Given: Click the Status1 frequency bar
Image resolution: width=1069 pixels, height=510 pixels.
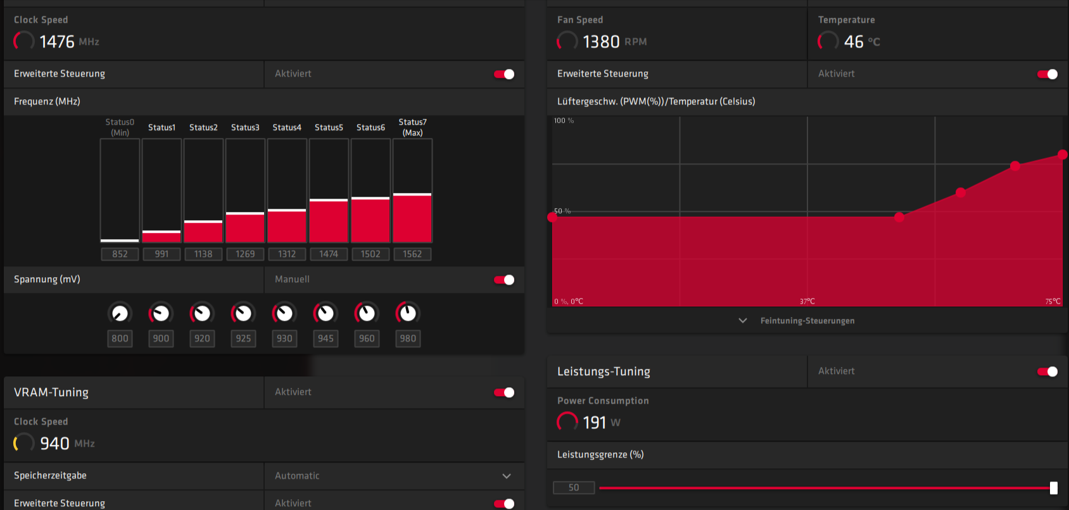Looking at the screenshot, I should click(161, 190).
